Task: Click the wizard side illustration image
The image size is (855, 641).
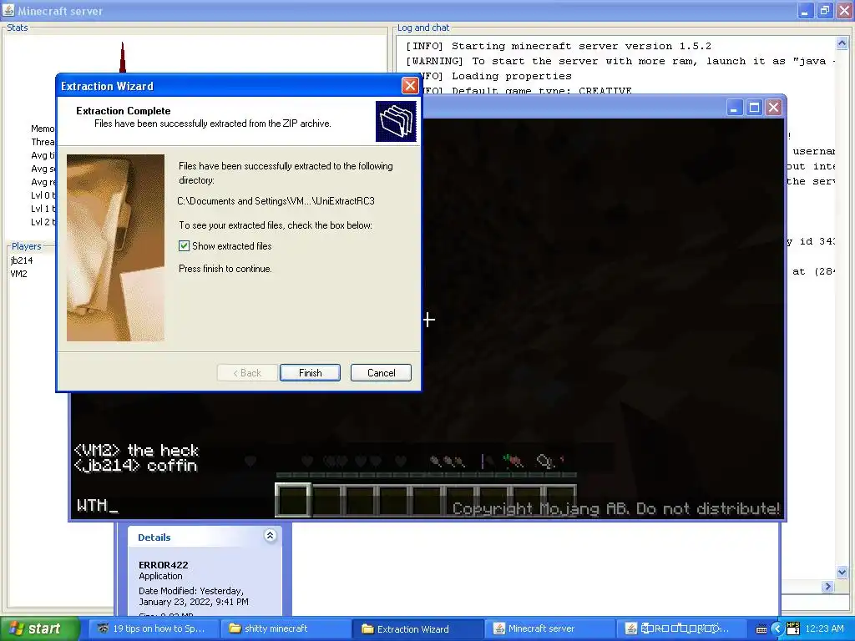Action: [x=115, y=248]
